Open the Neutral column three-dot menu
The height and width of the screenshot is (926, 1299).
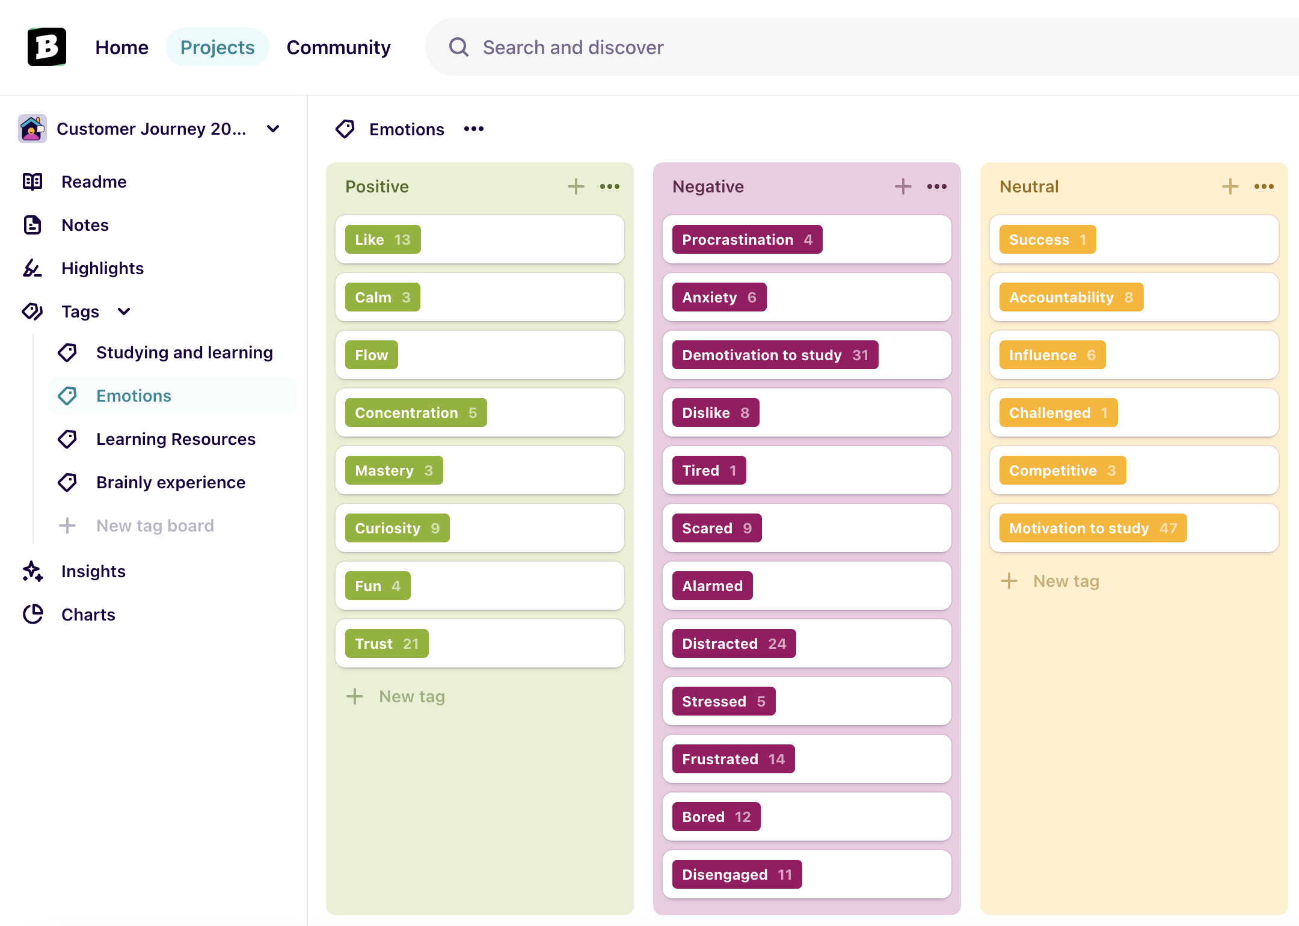1264,186
